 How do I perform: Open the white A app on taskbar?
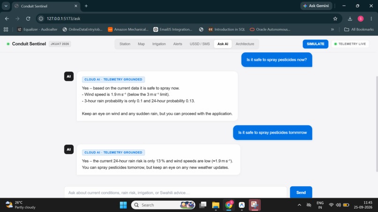[x=242, y=205]
